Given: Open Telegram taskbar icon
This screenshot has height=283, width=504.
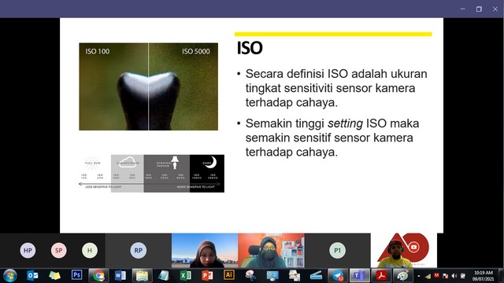Looking at the screenshot, I should (x=338, y=275).
